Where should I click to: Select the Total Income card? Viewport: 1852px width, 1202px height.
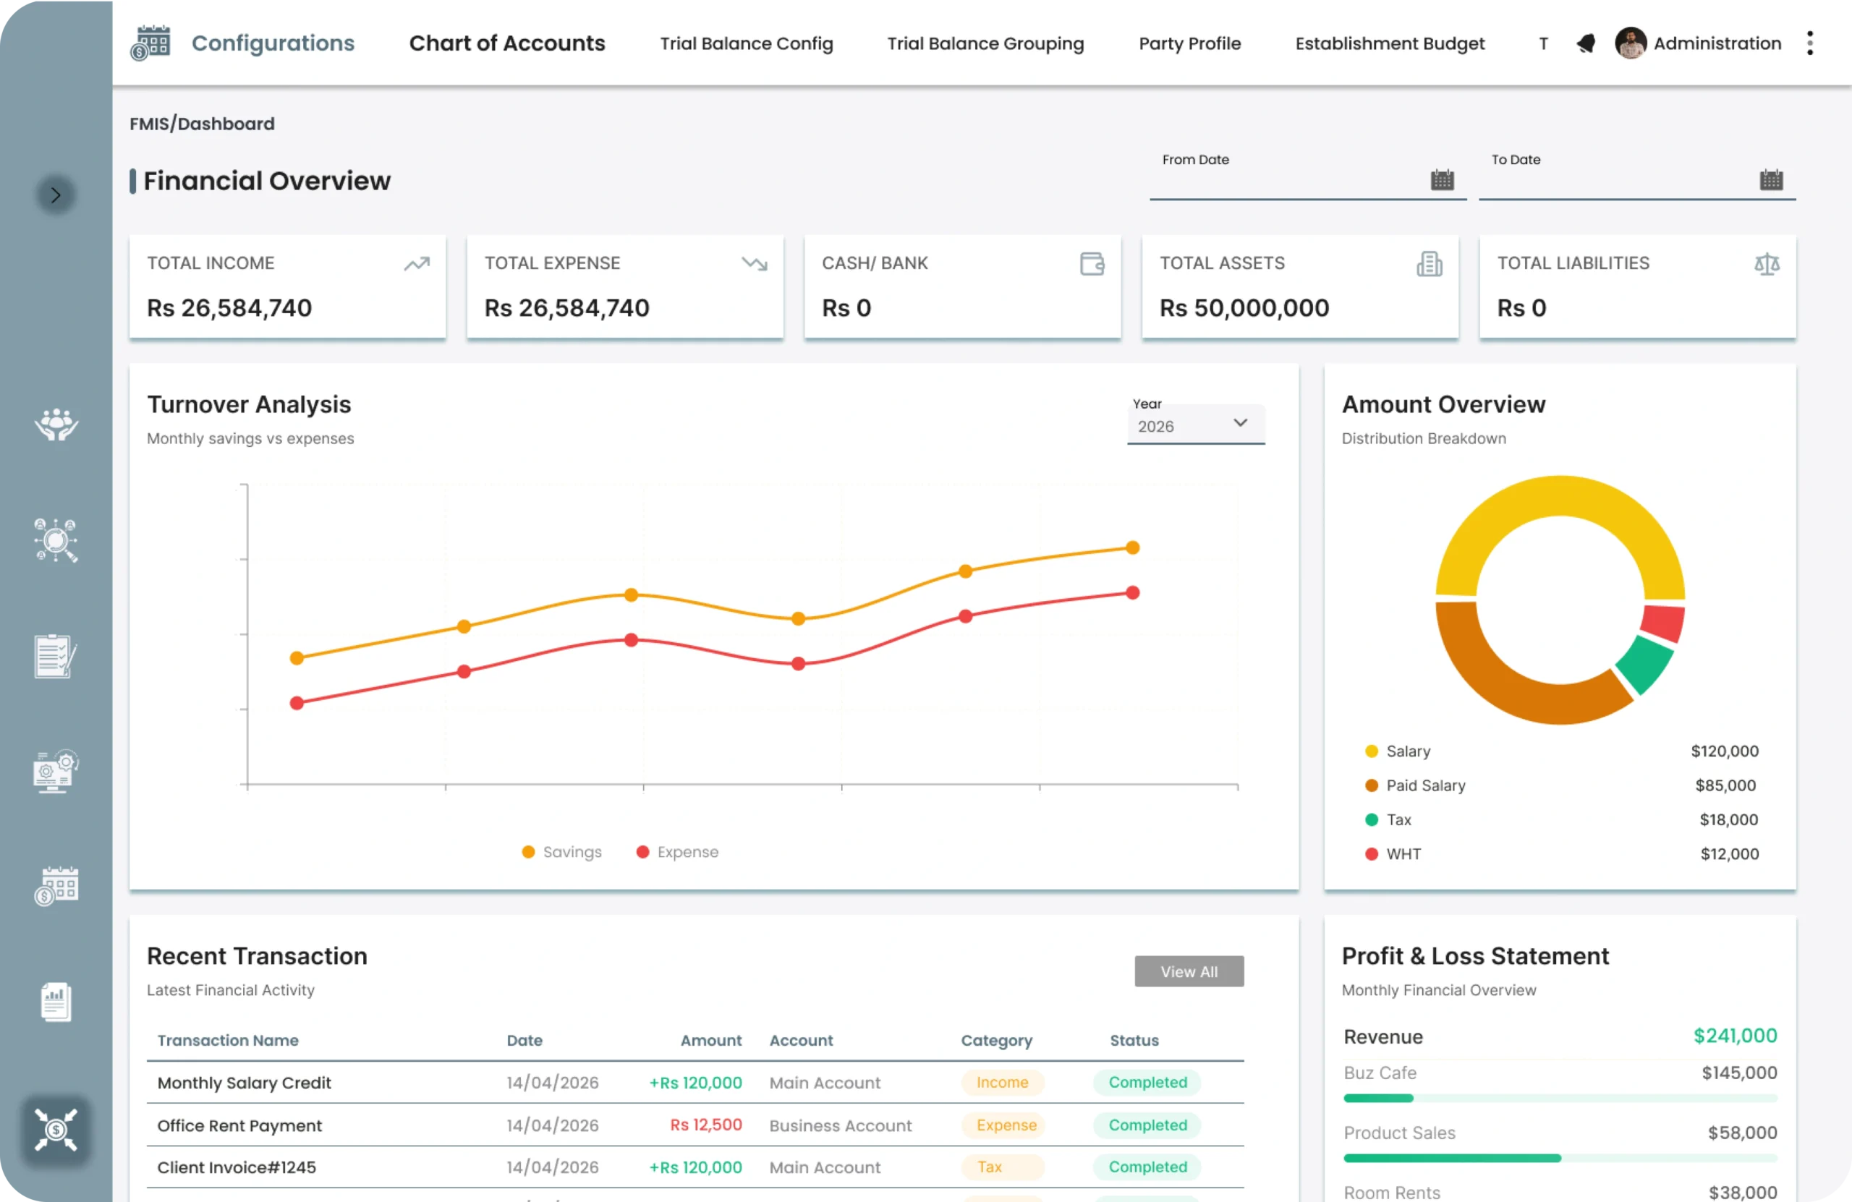287,286
